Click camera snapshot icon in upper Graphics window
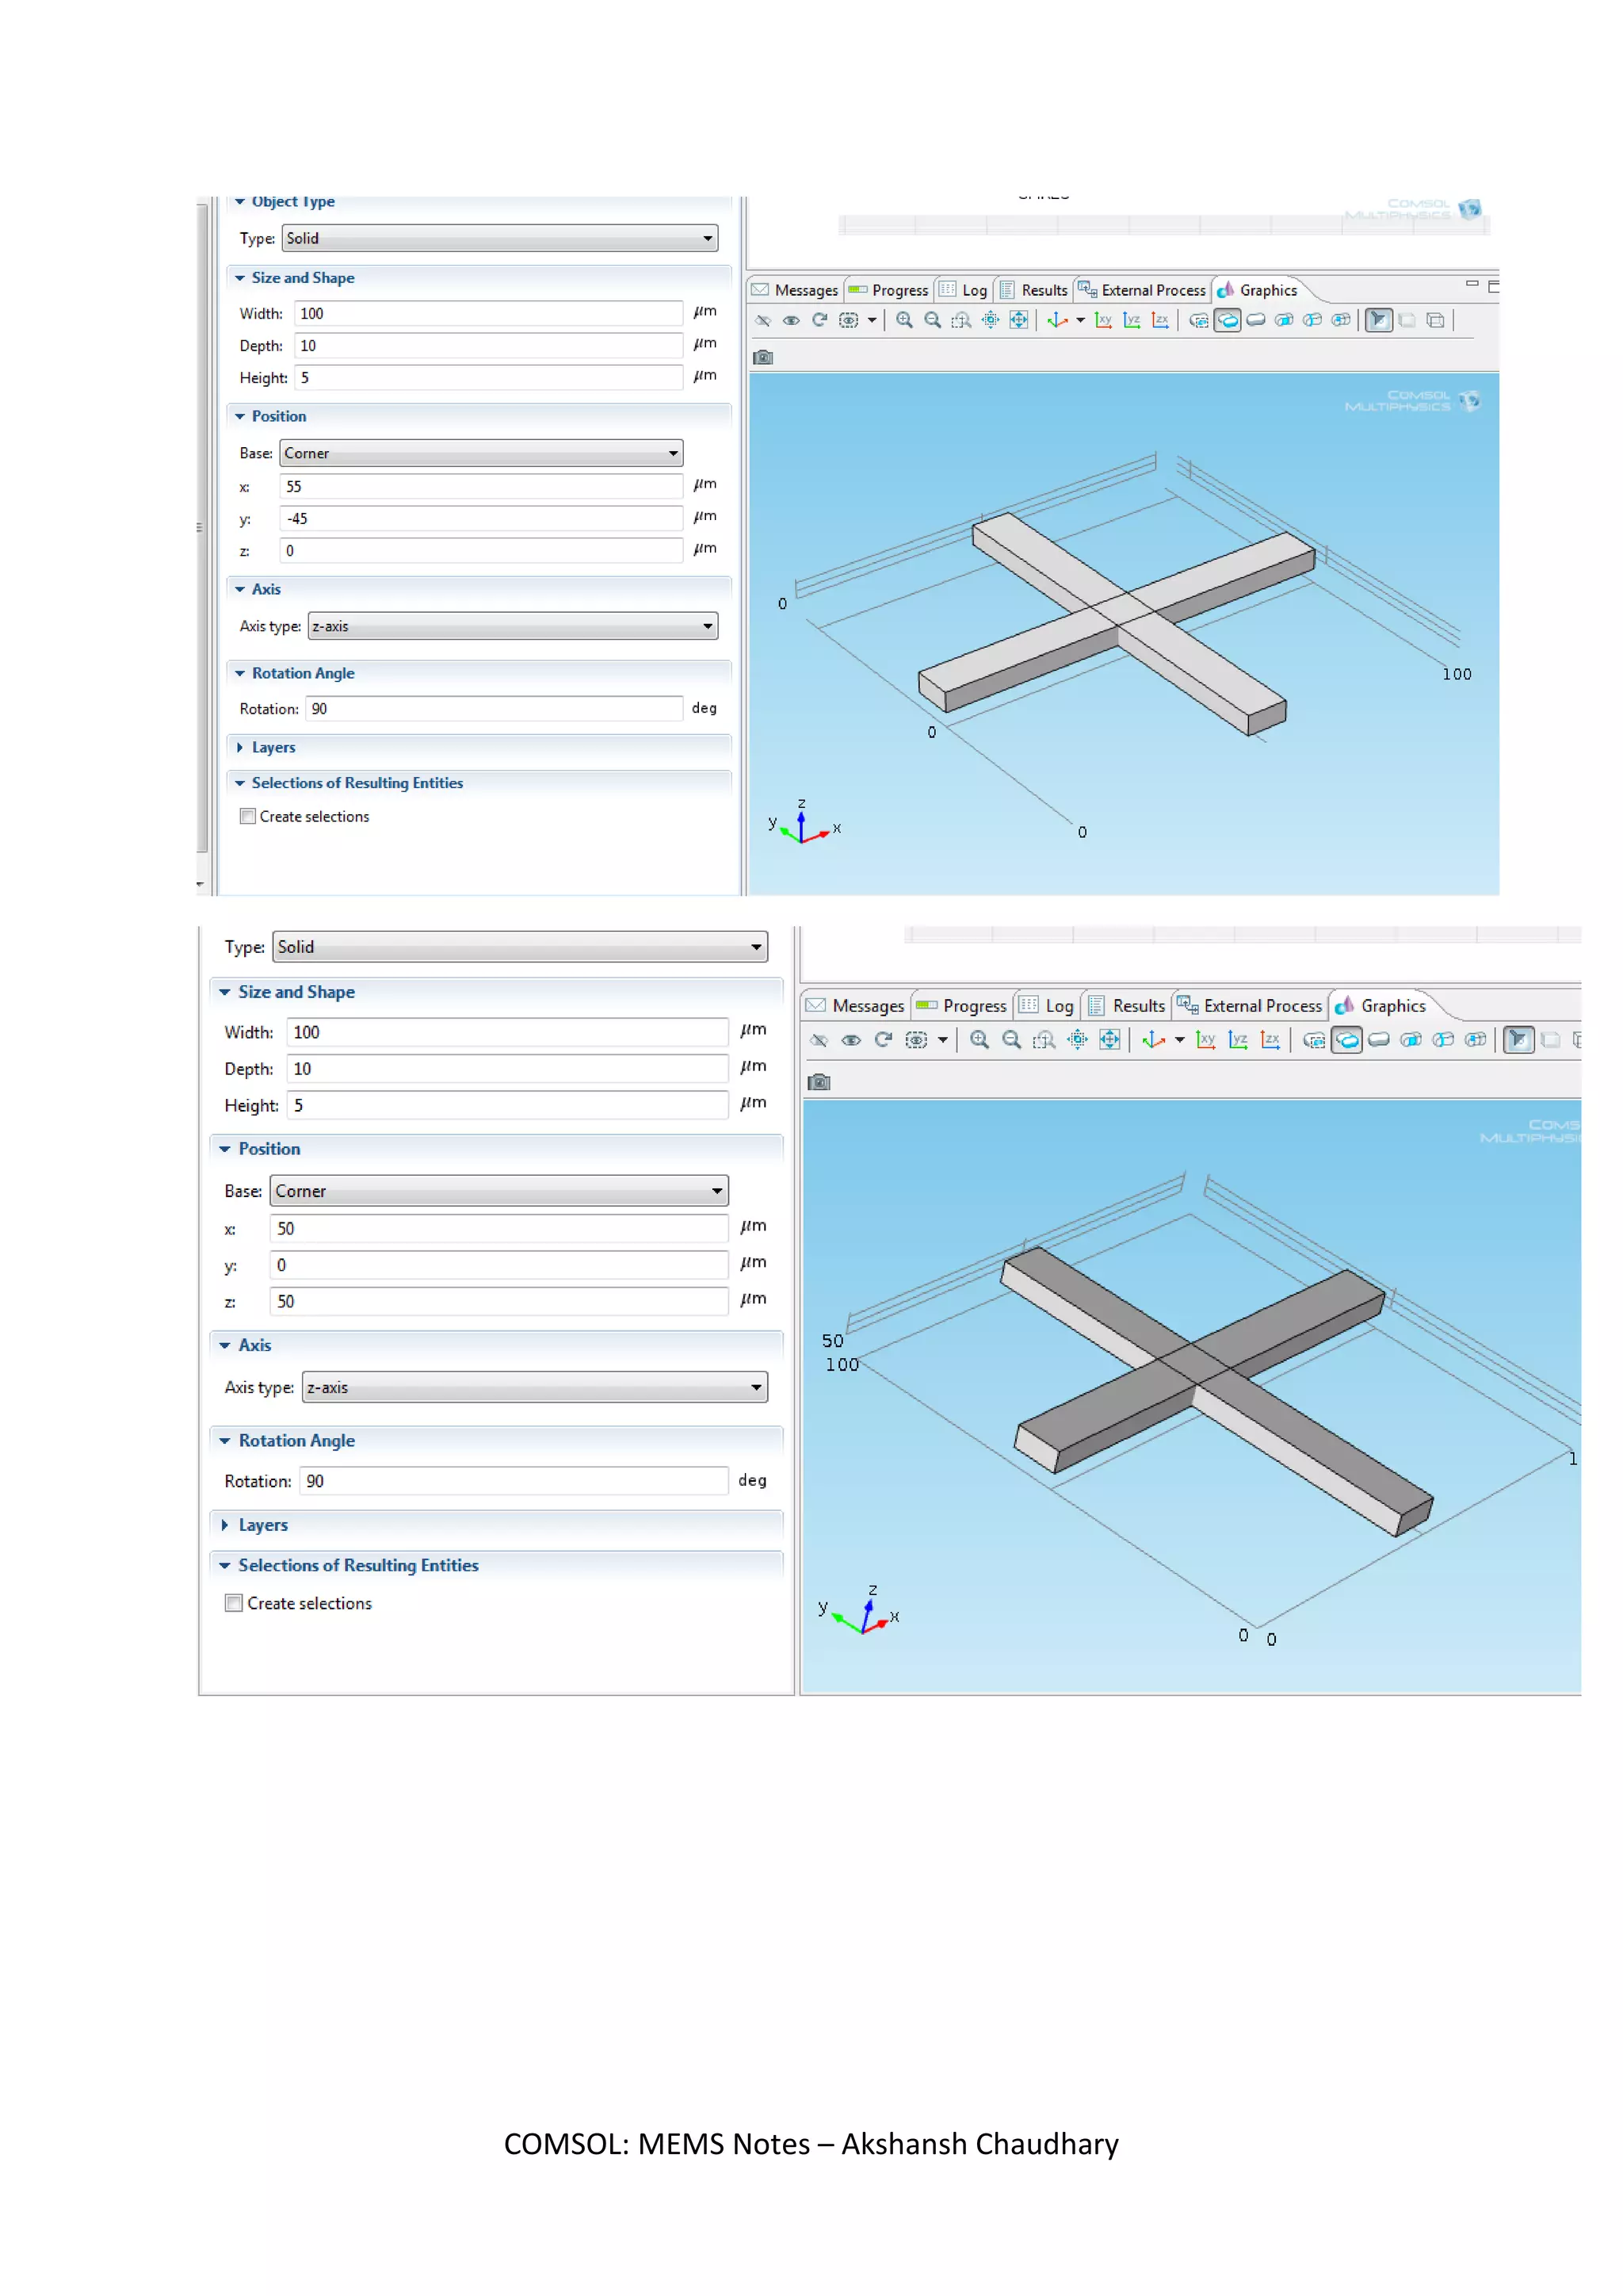Screen dimensions: 1623x2296 tap(762, 357)
